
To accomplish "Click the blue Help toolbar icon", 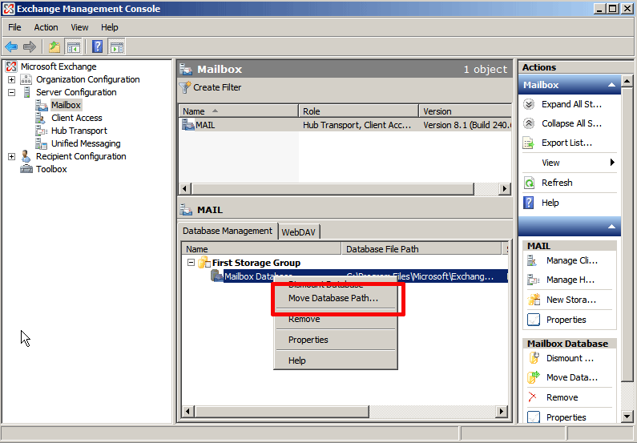I will pos(98,46).
